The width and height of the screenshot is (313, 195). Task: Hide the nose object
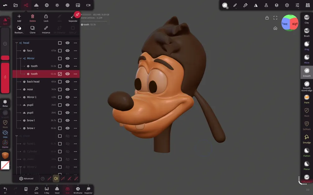coord(68,89)
